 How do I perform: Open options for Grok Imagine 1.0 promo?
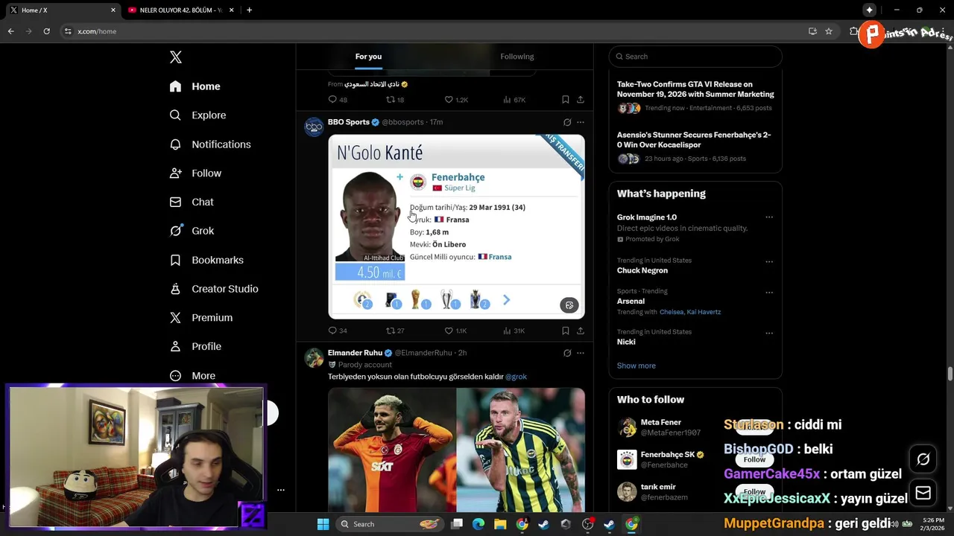(x=769, y=217)
